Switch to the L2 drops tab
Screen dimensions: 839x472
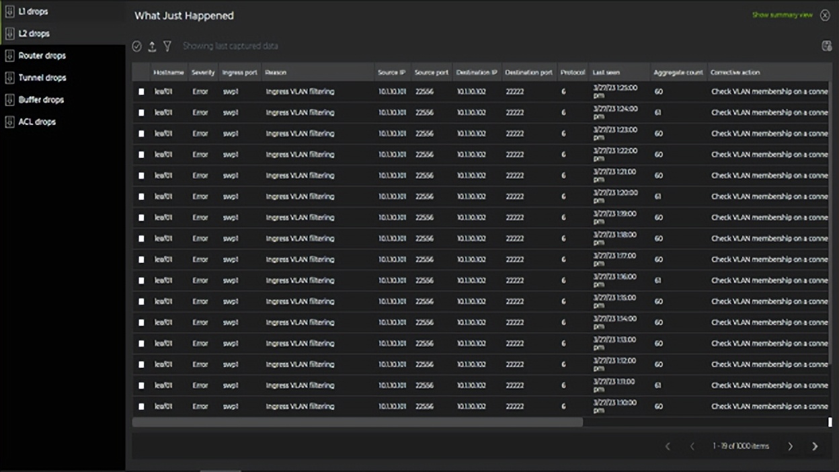34,34
